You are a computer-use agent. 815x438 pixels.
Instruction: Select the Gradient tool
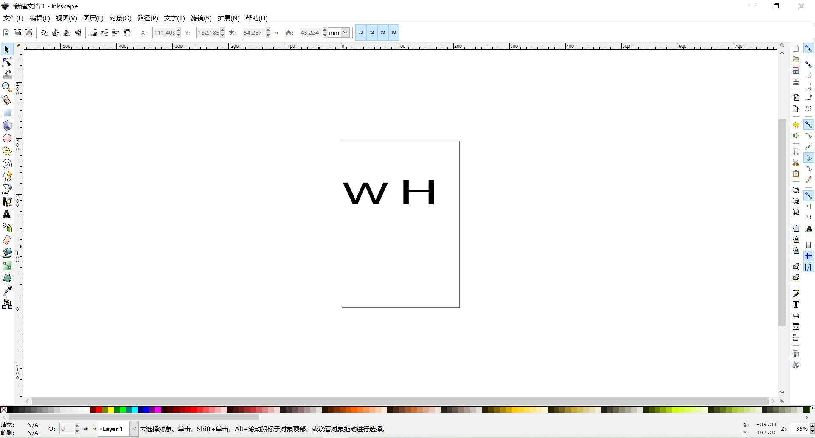7,265
